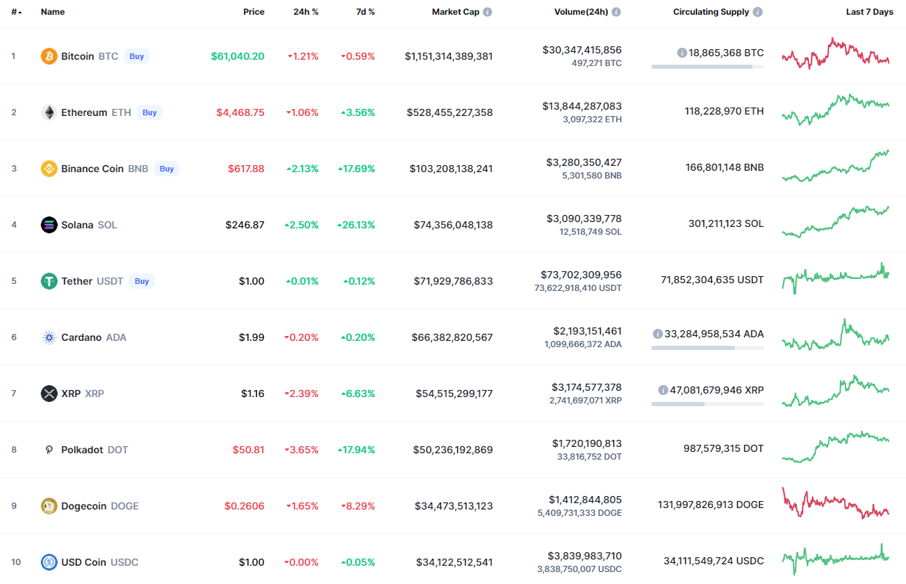Click Polkadot's 24h change 3.65%
This screenshot has height=584, width=906.
point(302,450)
